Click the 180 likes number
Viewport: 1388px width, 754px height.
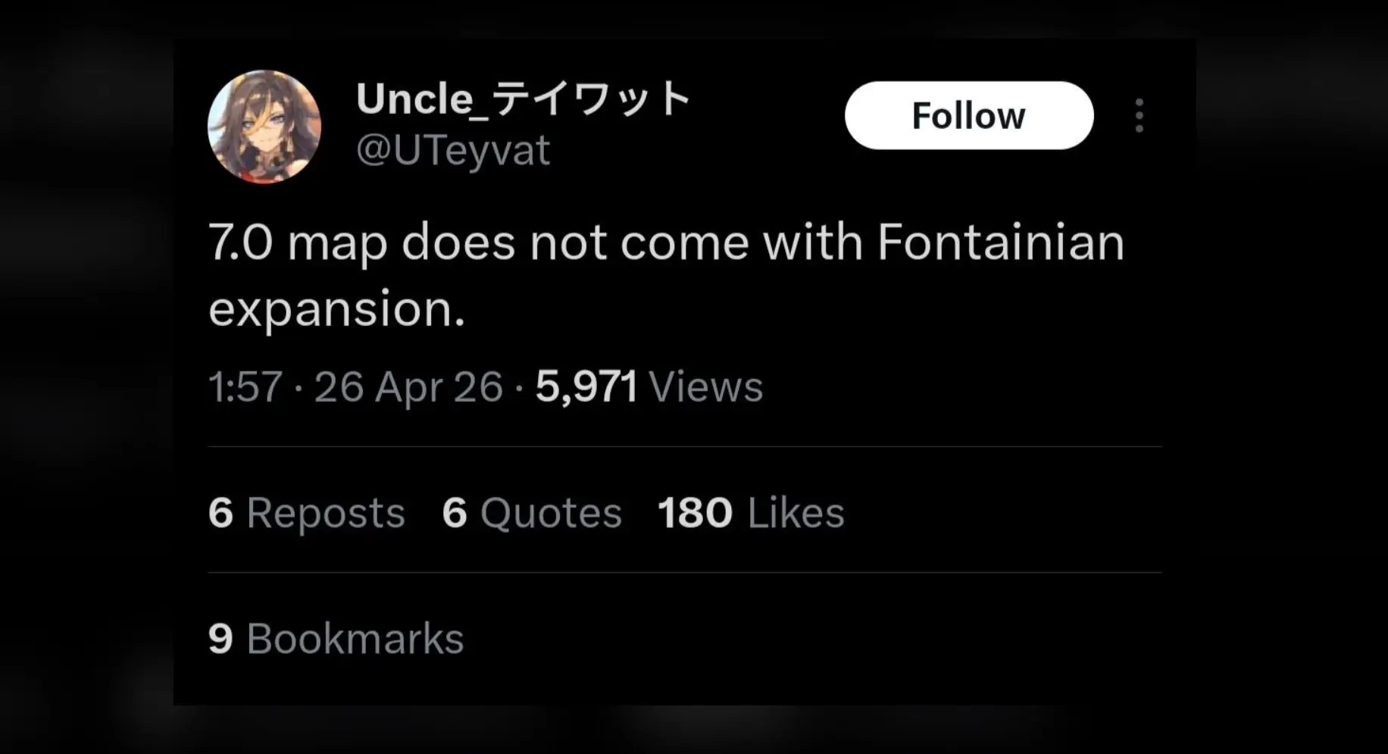pyautogui.click(x=695, y=513)
